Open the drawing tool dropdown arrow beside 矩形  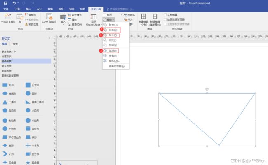pyautogui.click(x=122, y=15)
